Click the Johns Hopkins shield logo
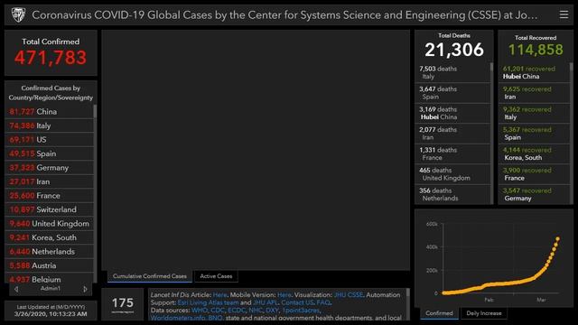Viewport: 578px width, 325px height. [x=18, y=15]
